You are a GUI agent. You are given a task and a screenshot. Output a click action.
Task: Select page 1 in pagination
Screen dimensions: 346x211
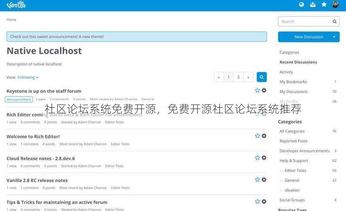[x=229, y=77]
